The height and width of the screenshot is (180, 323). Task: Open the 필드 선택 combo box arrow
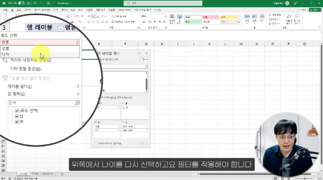[x=78, y=42]
